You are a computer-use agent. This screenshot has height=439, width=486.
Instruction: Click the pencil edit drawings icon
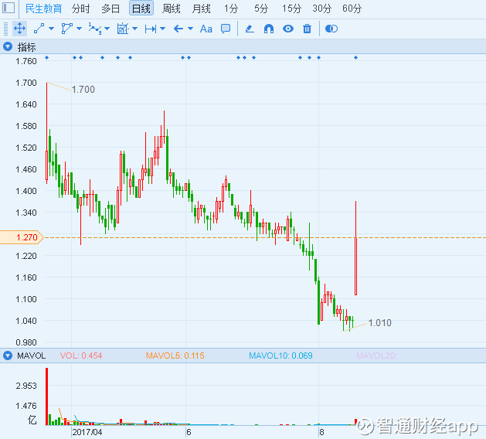click(x=250, y=29)
